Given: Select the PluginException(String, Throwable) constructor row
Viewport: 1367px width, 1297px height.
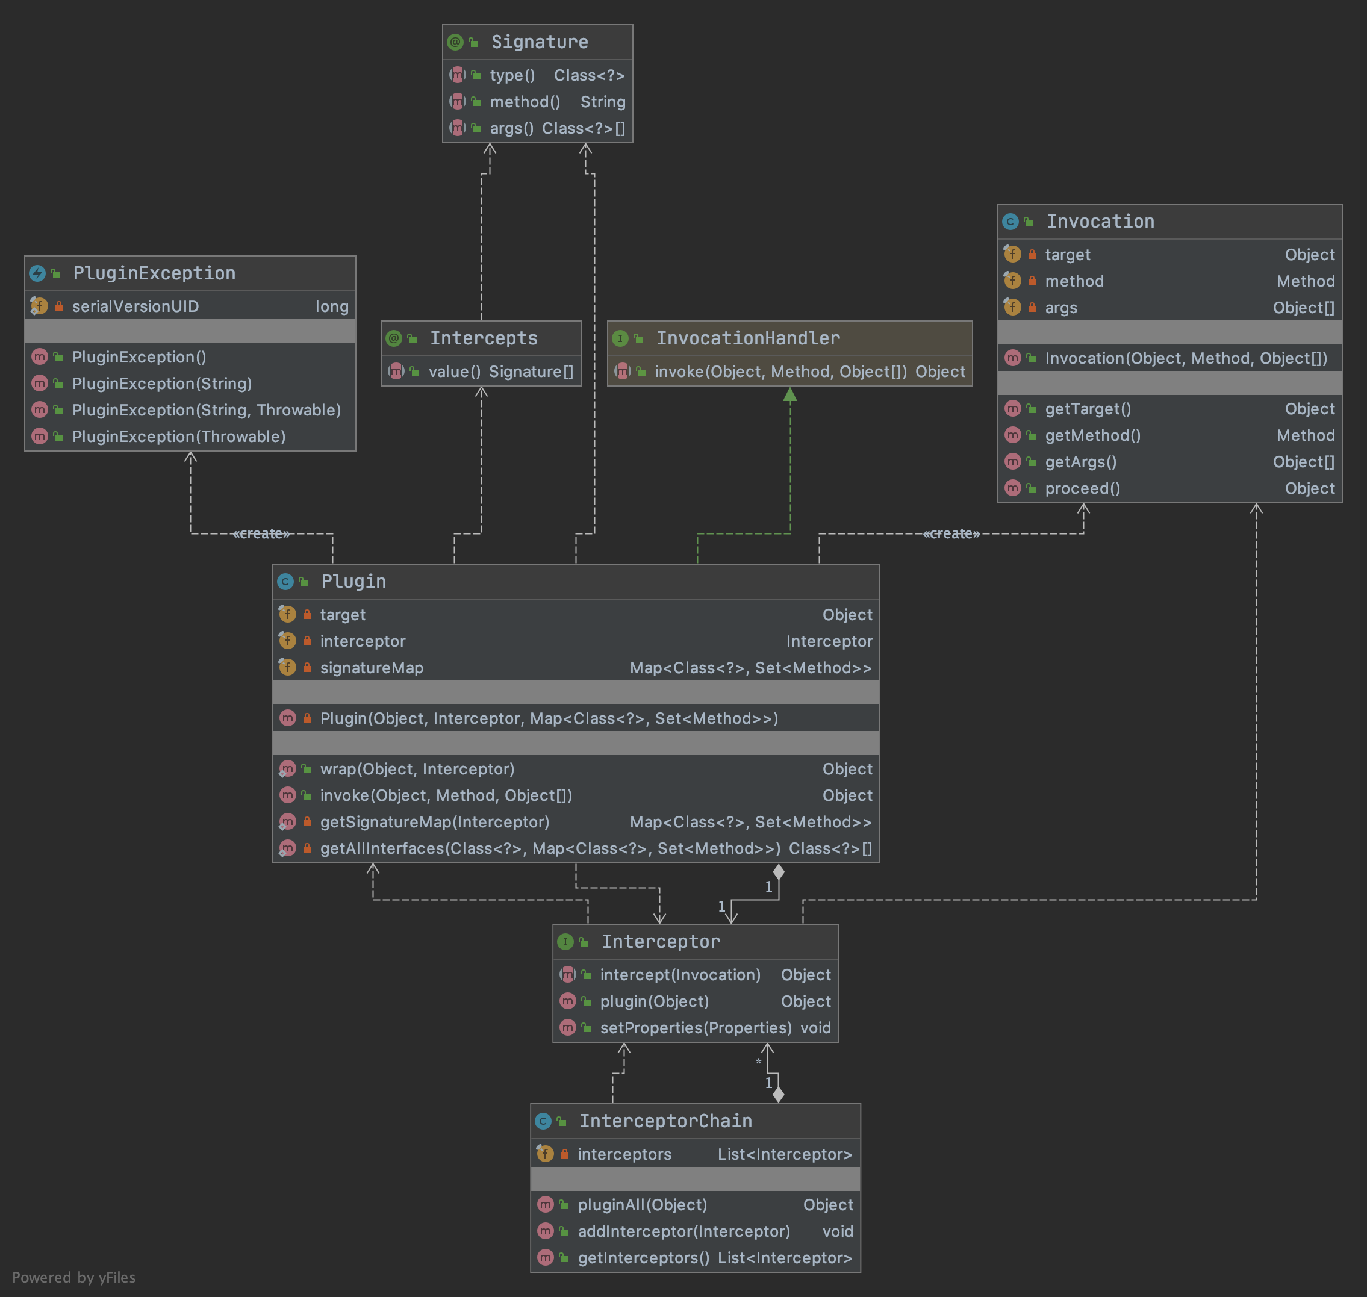Looking at the screenshot, I should point(190,410).
